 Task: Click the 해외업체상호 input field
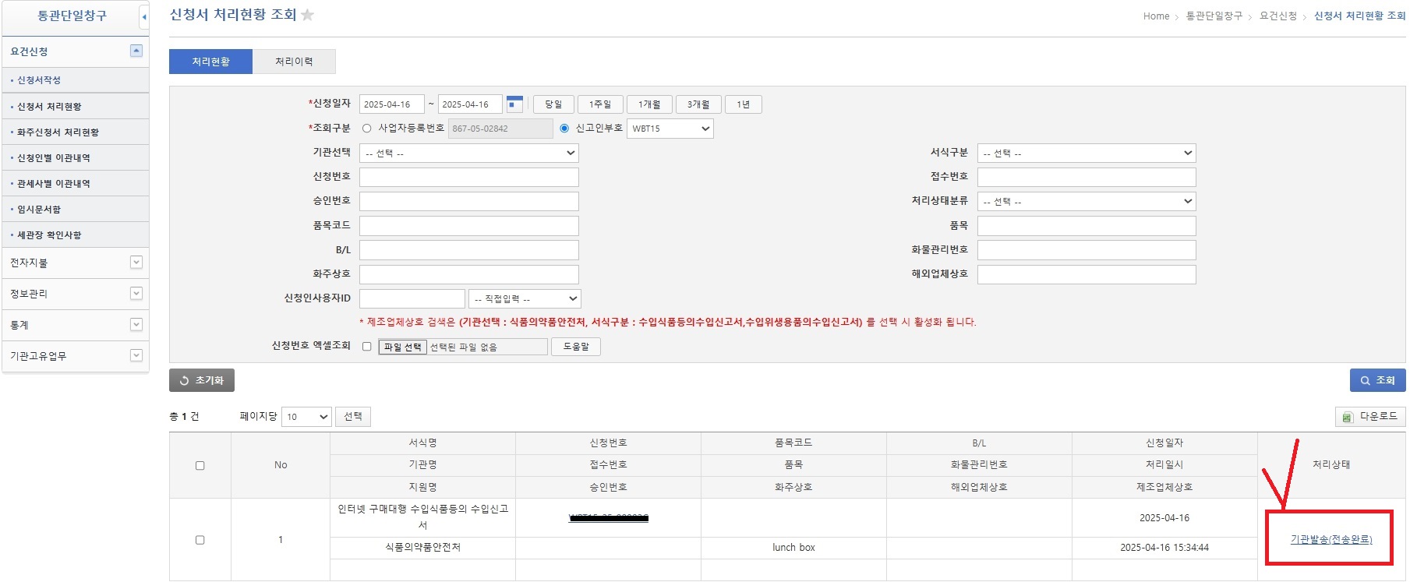[1087, 274]
